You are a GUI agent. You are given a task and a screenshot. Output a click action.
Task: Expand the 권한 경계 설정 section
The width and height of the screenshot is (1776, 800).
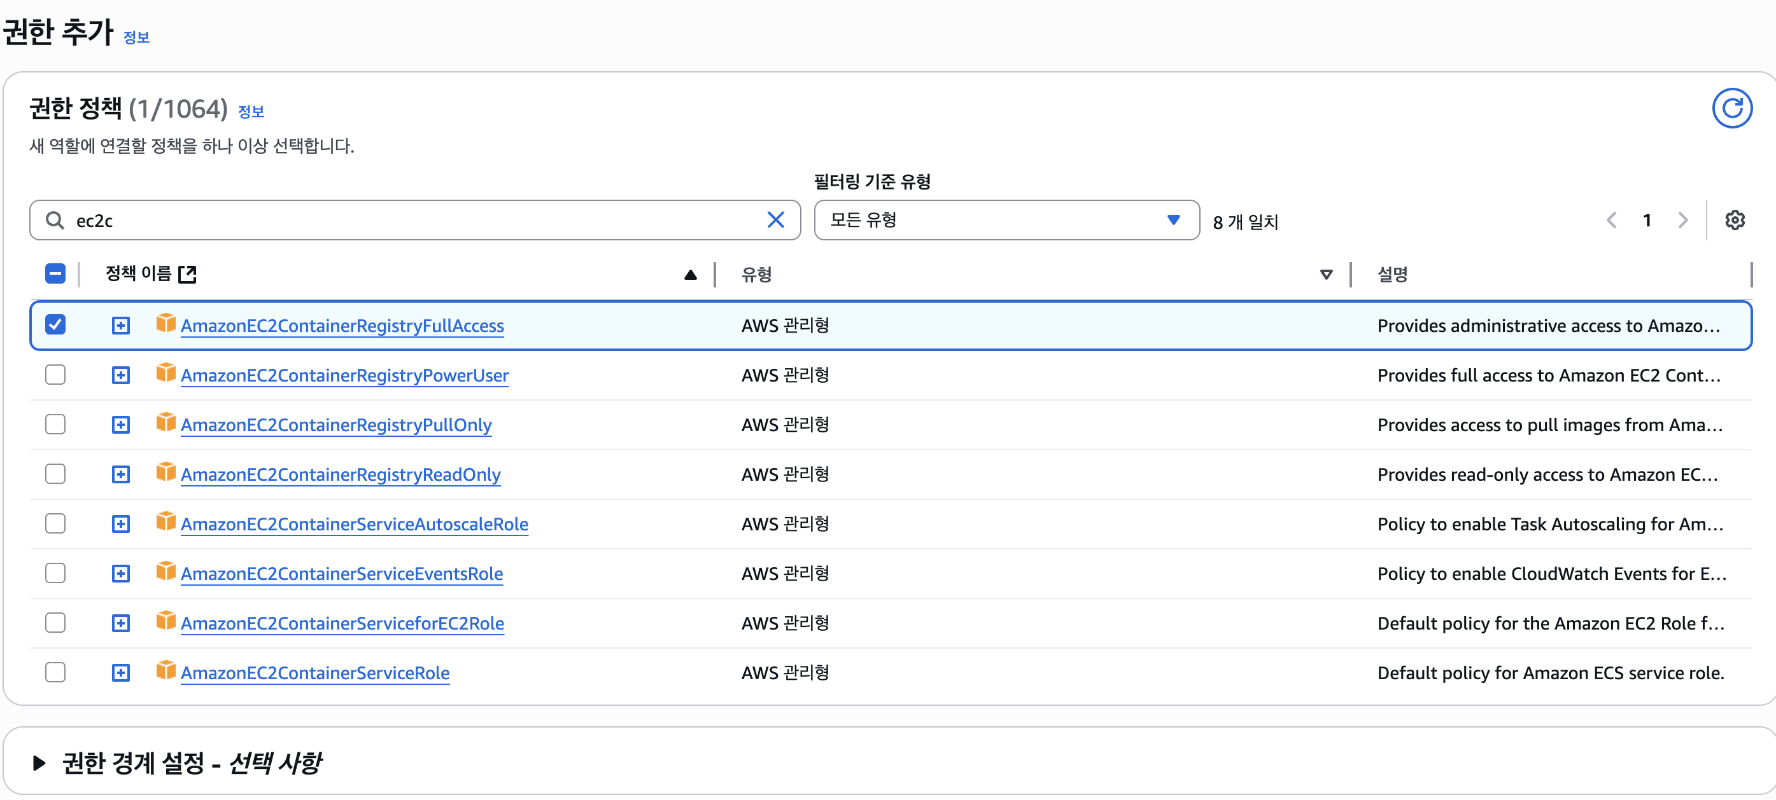tap(39, 763)
